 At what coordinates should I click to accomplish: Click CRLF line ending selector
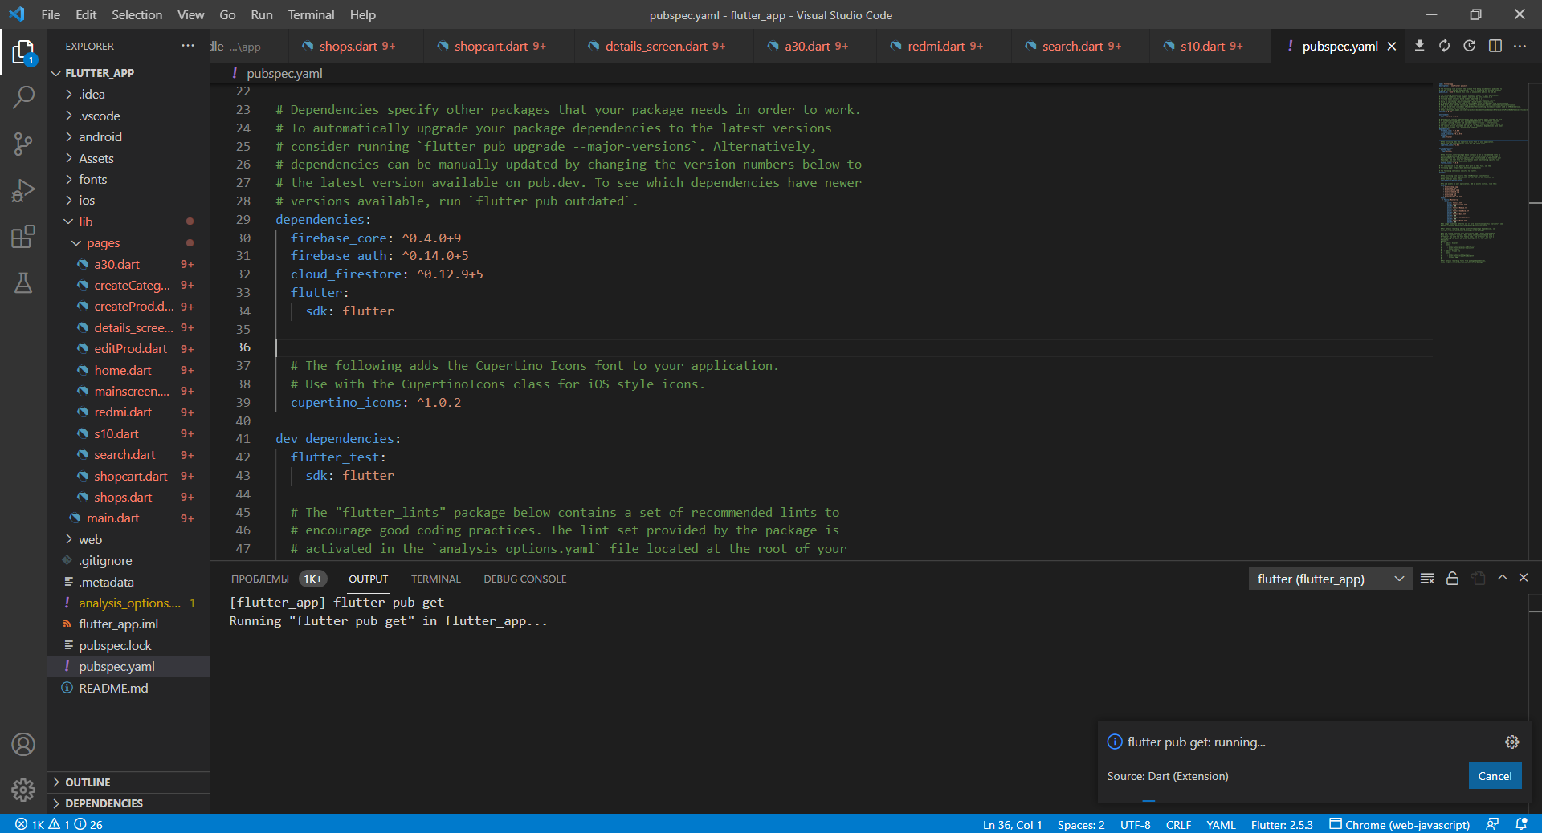tap(1178, 824)
